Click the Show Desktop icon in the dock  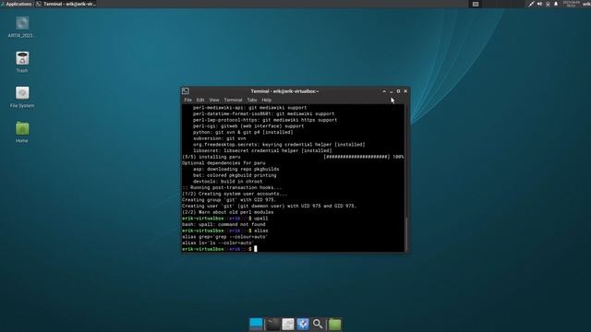point(256,324)
